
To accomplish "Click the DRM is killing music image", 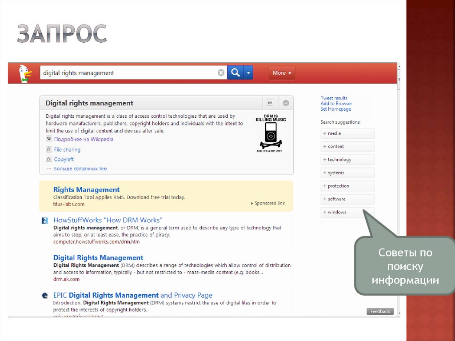I will pyautogui.click(x=271, y=133).
